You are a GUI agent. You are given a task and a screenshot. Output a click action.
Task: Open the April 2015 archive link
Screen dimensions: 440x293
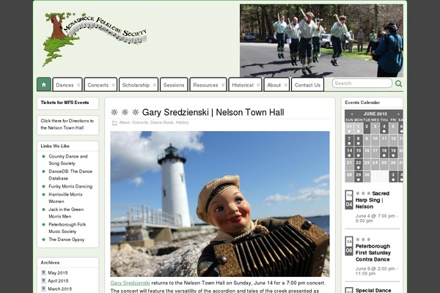(58, 281)
